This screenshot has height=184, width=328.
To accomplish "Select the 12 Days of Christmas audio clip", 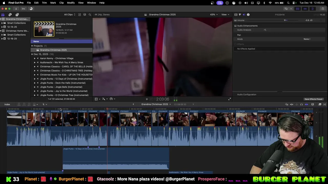I will (116, 158).
